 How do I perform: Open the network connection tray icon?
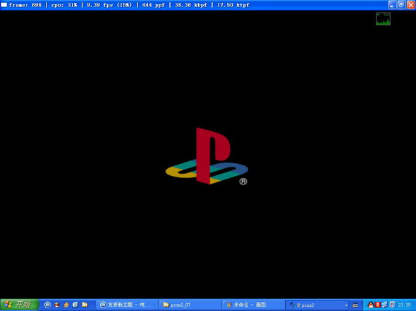click(x=385, y=305)
